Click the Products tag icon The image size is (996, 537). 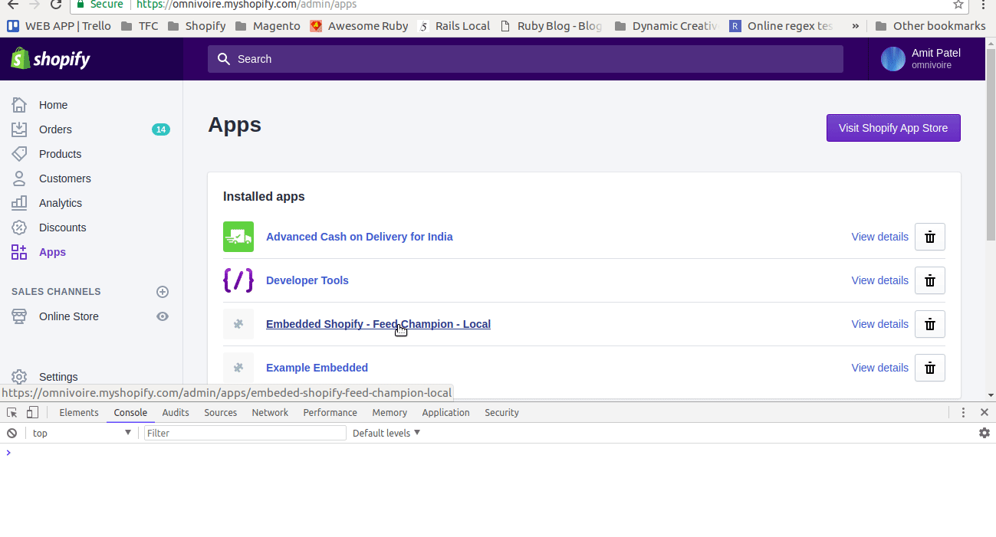pos(19,154)
